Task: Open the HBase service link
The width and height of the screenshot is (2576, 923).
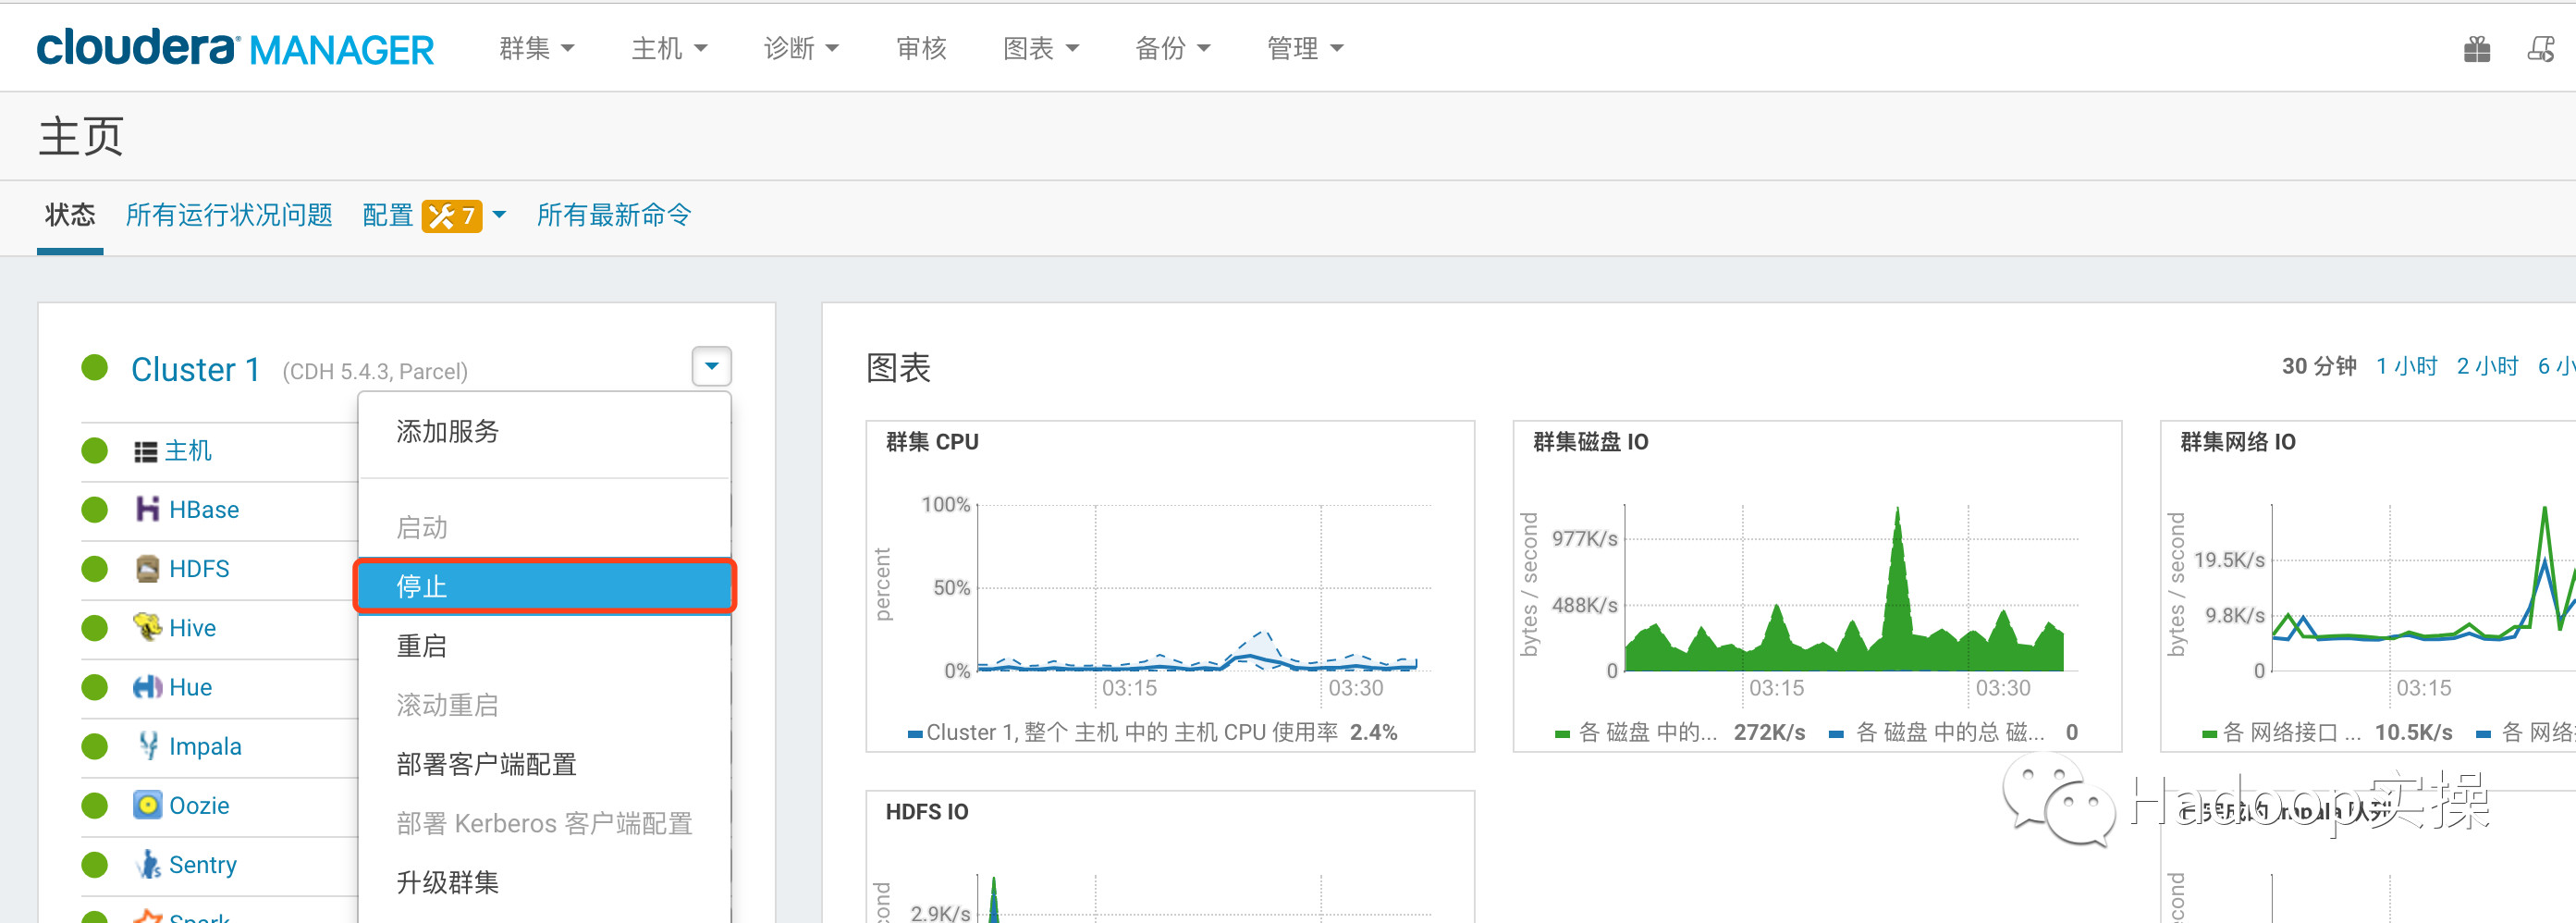Action: pyautogui.click(x=204, y=510)
